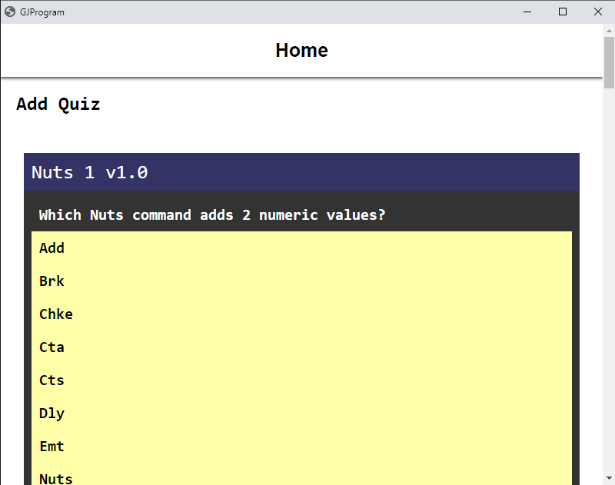
Task: Click the GJProgram globe icon in title bar
Action: (x=10, y=12)
